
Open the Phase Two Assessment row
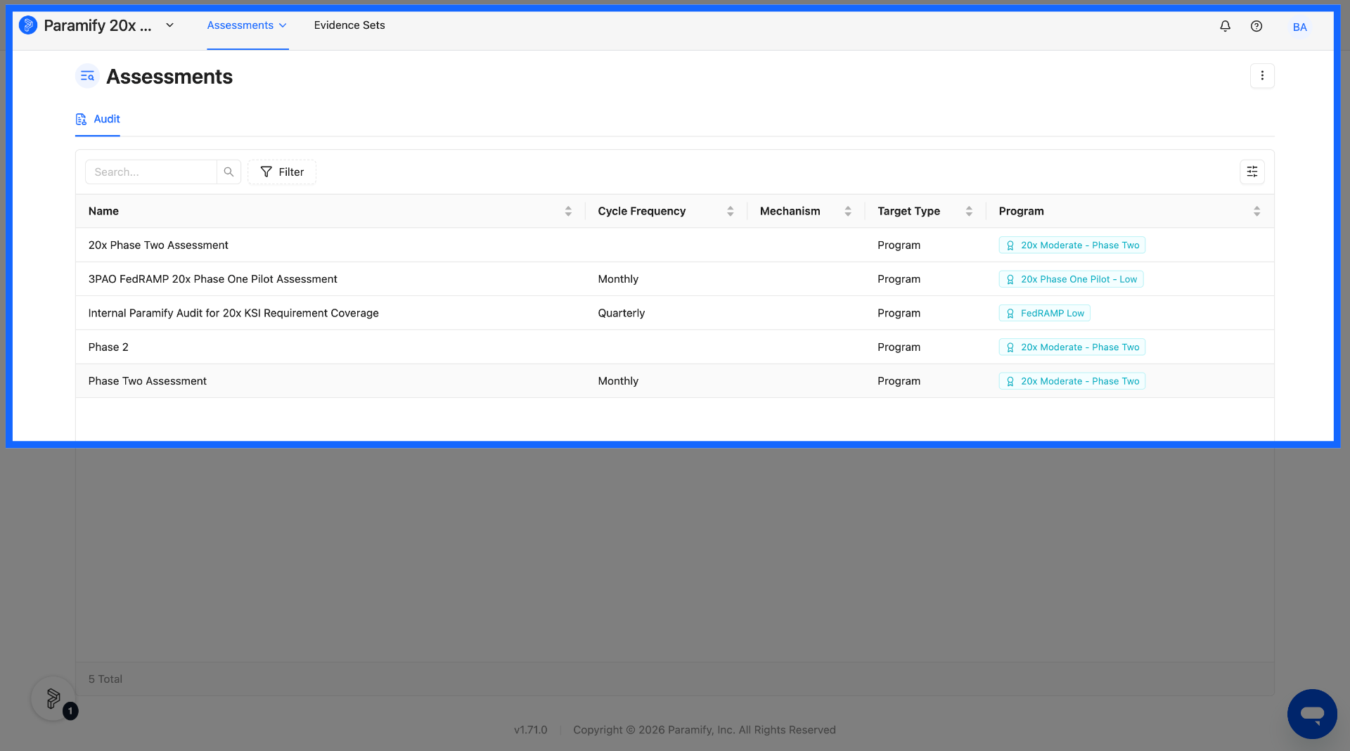click(x=674, y=380)
